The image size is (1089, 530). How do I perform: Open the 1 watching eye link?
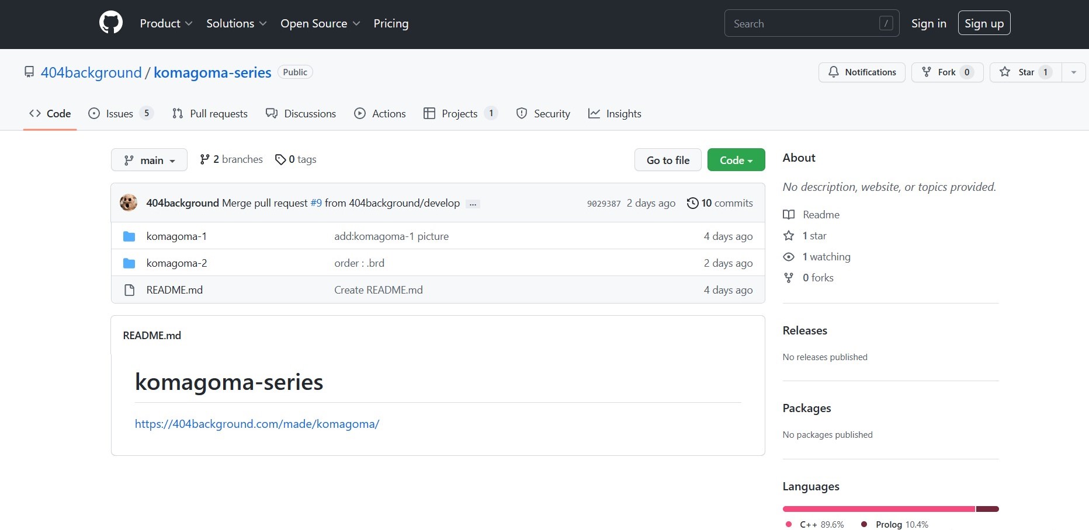826,257
